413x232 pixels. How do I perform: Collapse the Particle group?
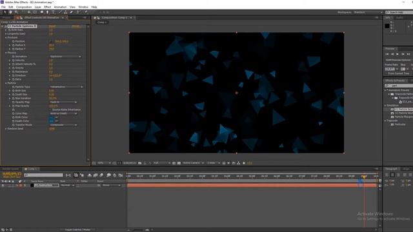point(6,83)
